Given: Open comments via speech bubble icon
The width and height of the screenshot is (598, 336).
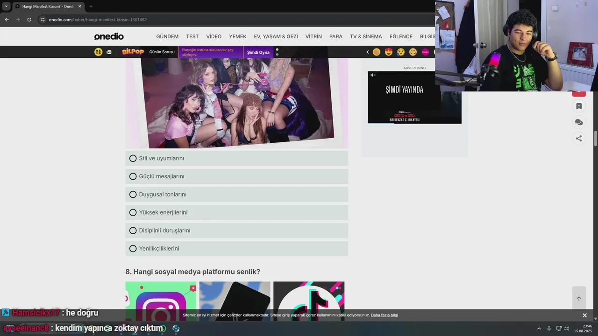Looking at the screenshot, I should (579, 122).
